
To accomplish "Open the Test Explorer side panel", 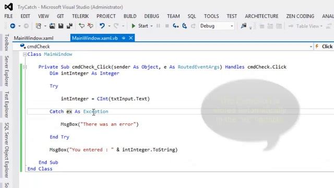I will pos(7,104).
